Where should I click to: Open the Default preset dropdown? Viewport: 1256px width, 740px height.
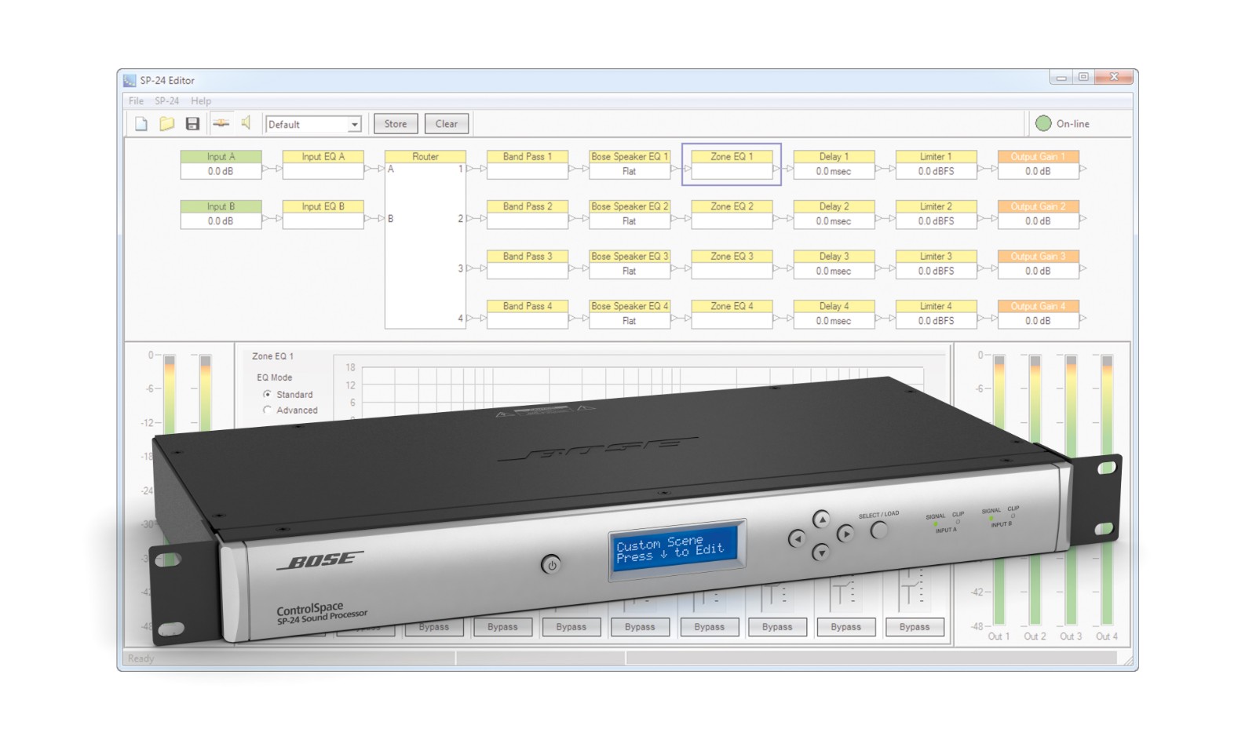coord(312,124)
